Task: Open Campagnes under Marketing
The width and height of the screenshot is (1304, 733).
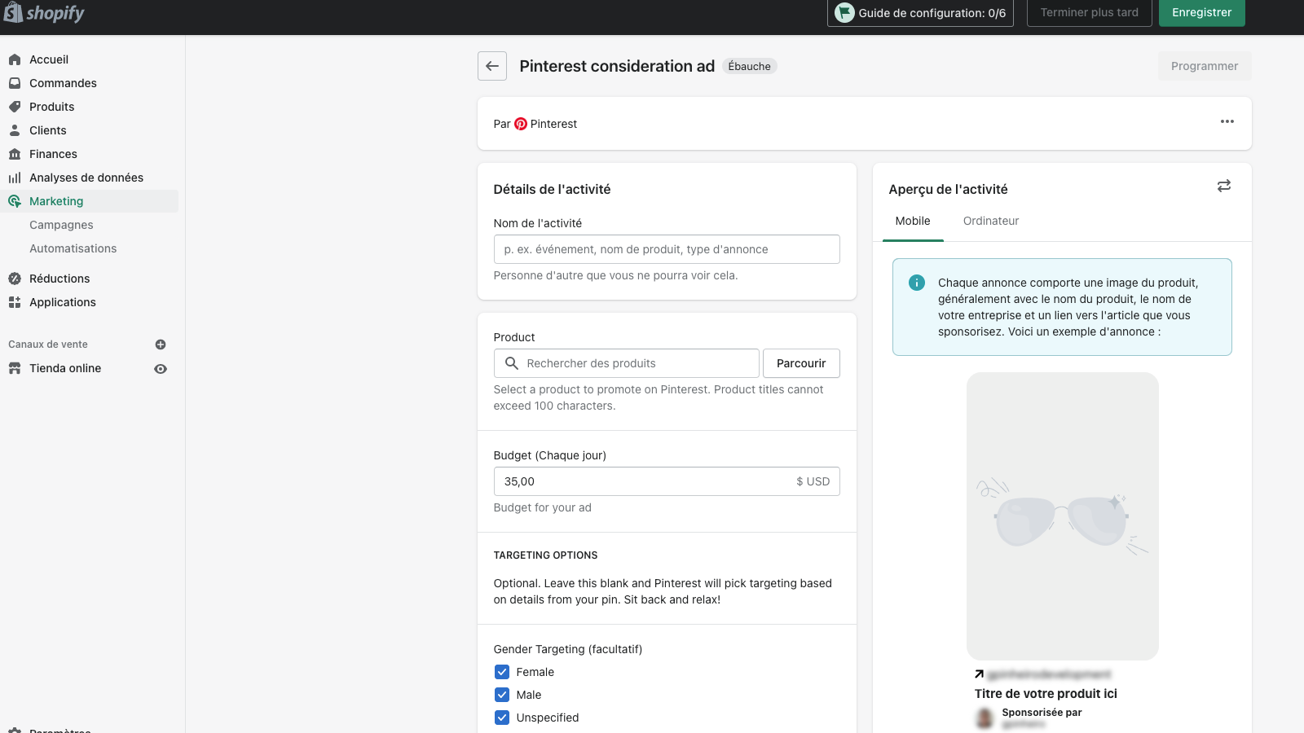Action: pos(61,225)
